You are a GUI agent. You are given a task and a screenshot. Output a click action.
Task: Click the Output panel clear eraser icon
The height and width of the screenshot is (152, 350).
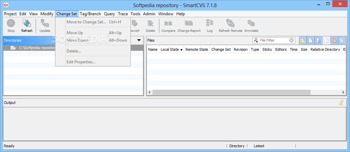point(341,103)
